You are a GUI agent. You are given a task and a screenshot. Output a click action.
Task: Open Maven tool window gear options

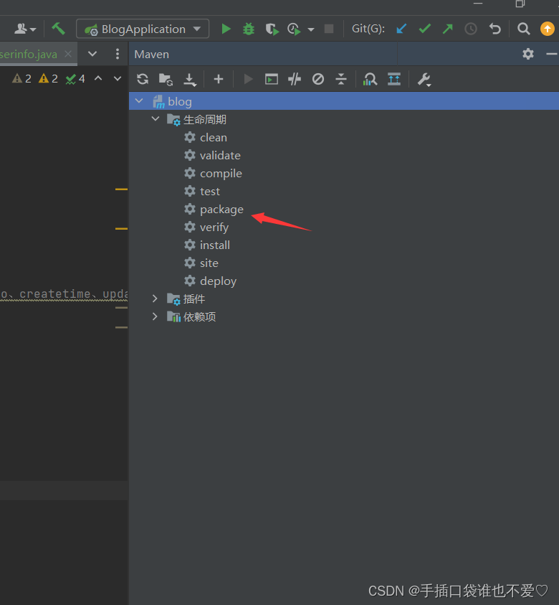click(x=528, y=54)
